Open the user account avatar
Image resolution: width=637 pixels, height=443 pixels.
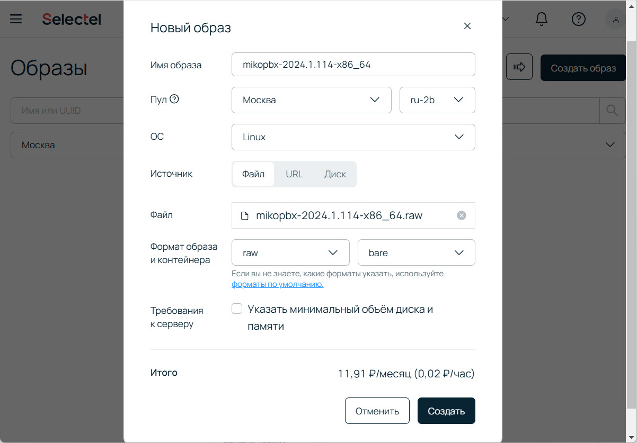pyautogui.click(x=615, y=19)
